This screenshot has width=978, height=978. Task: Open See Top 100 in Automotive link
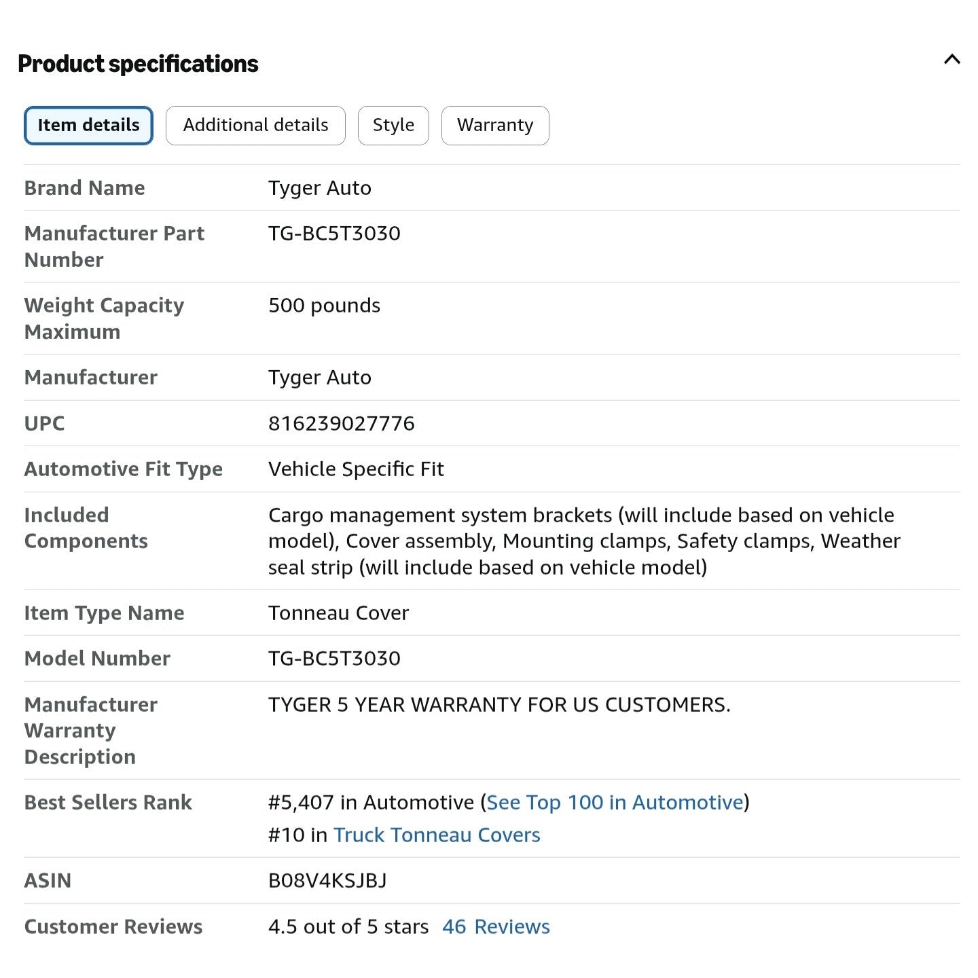tap(615, 802)
